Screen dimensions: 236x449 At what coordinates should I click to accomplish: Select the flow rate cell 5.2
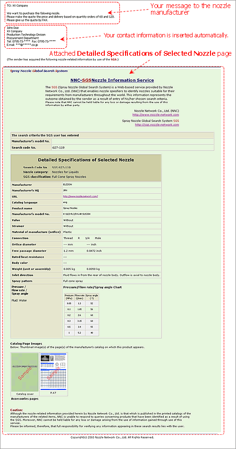(x=79, y=333)
